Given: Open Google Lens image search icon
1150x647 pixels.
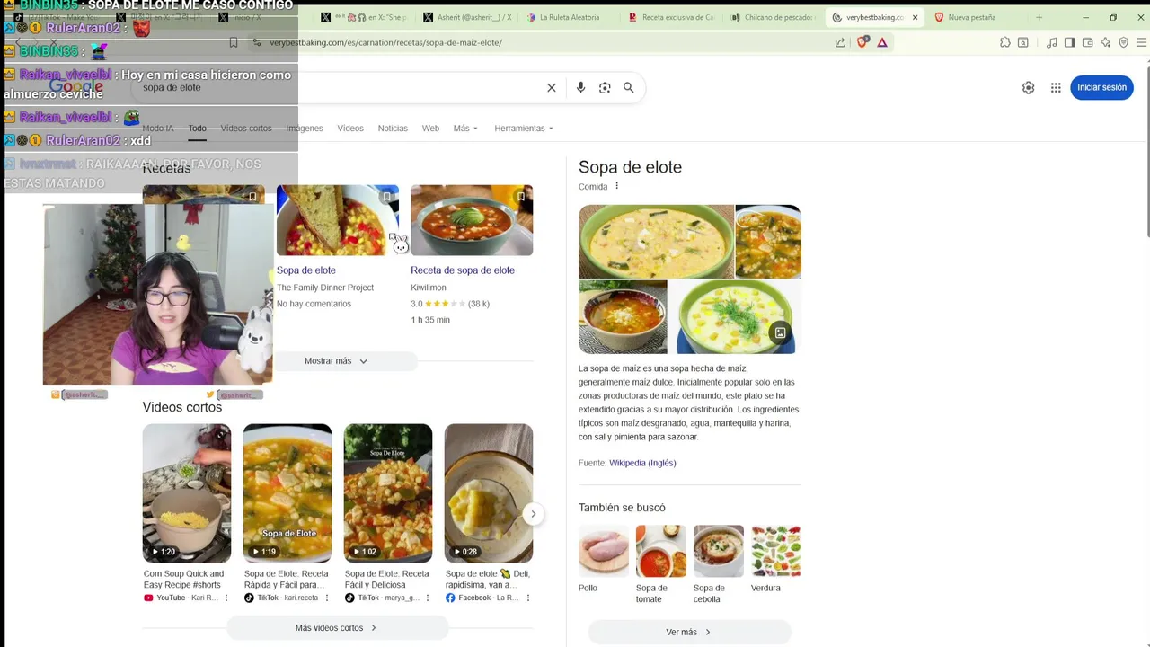Looking at the screenshot, I should (x=605, y=87).
